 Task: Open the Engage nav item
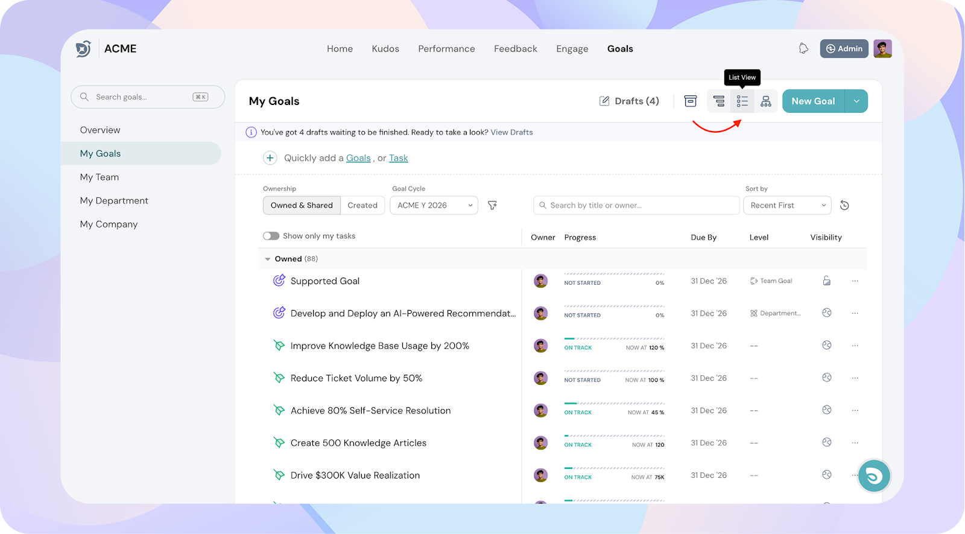coord(572,49)
